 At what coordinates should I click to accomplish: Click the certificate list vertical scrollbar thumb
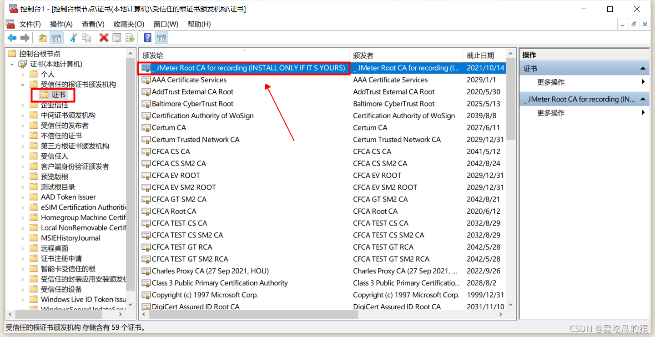click(511, 99)
